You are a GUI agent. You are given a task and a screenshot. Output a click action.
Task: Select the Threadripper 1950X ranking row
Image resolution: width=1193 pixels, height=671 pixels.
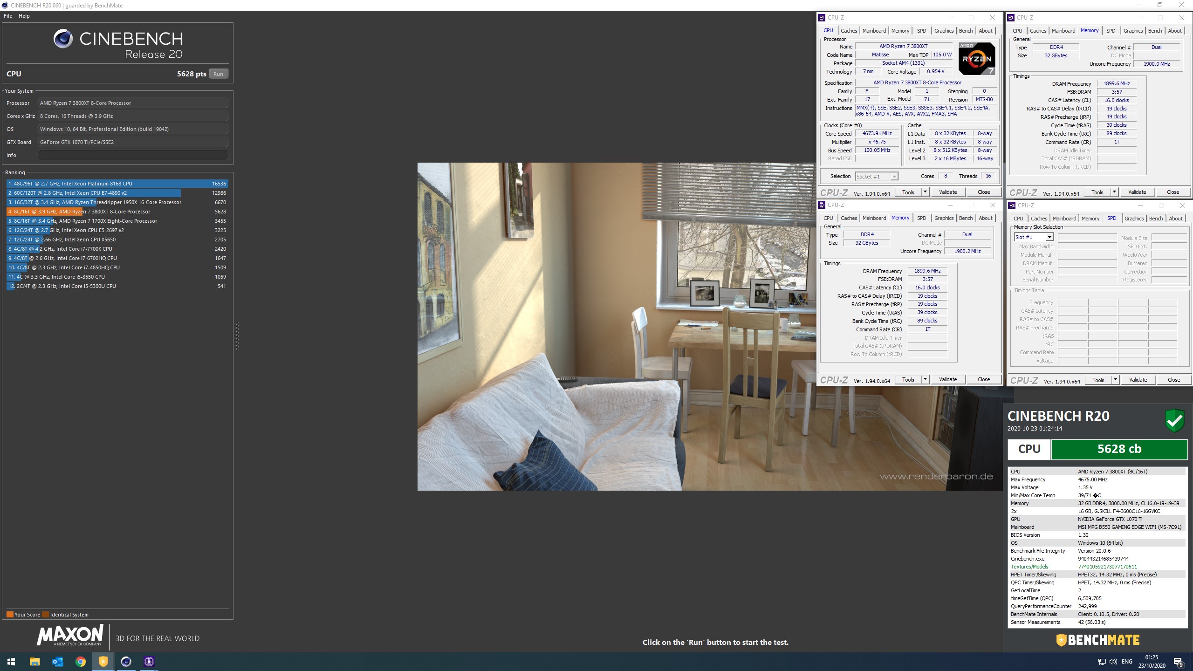[117, 202]
